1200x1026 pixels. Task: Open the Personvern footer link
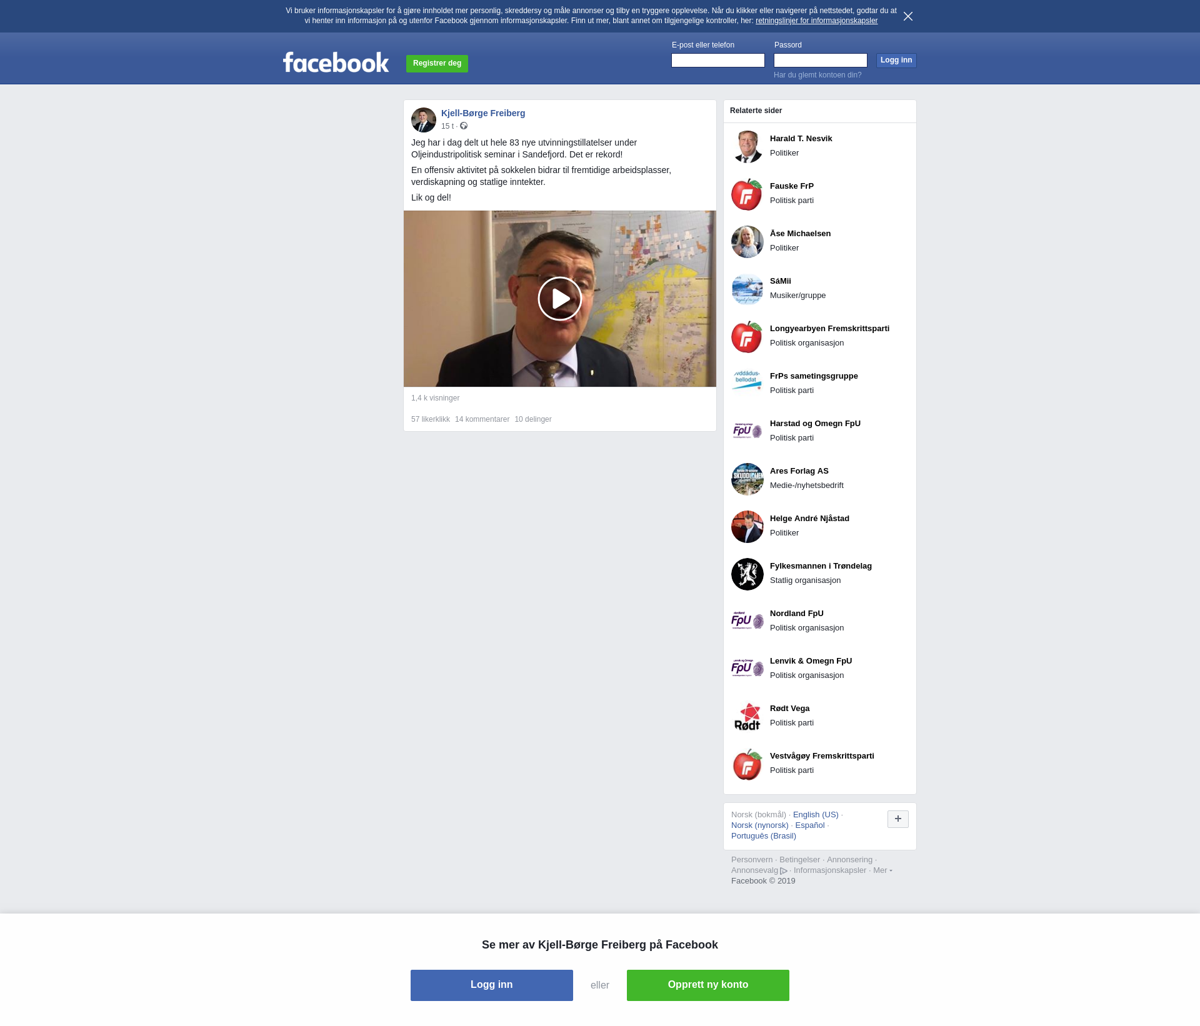[752, 860]
